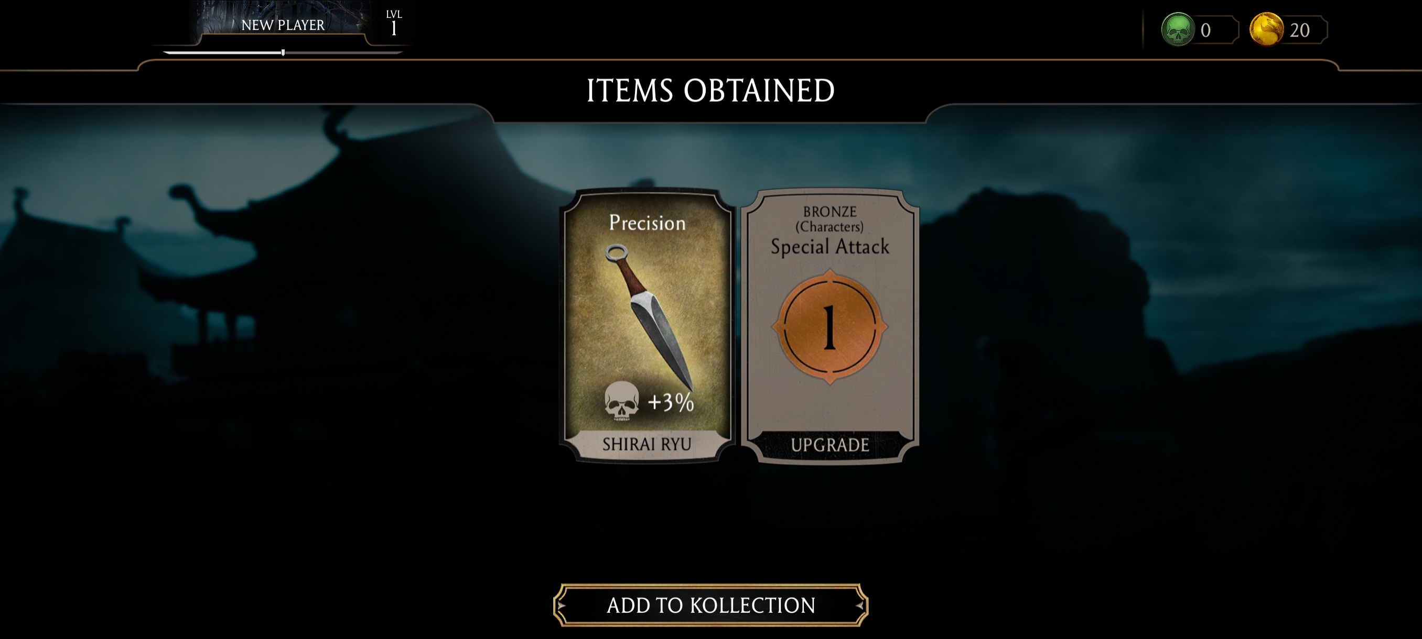Select the New Player profile banner

click(x=283, y=24)
